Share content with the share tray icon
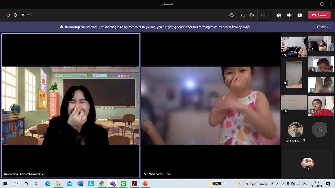The height and width of the screenshot is (188, 335). tap(300, 15)
